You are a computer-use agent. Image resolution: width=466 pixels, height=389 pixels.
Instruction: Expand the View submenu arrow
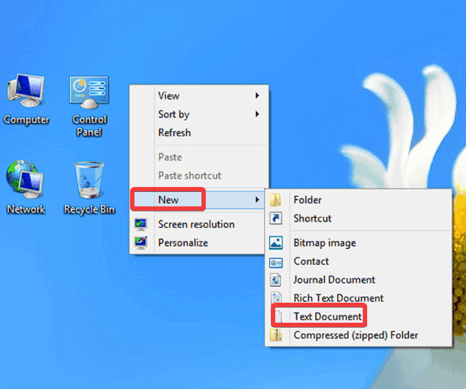click(257, 96)
